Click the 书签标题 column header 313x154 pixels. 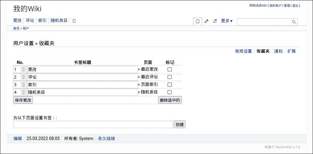pos(82,62)
